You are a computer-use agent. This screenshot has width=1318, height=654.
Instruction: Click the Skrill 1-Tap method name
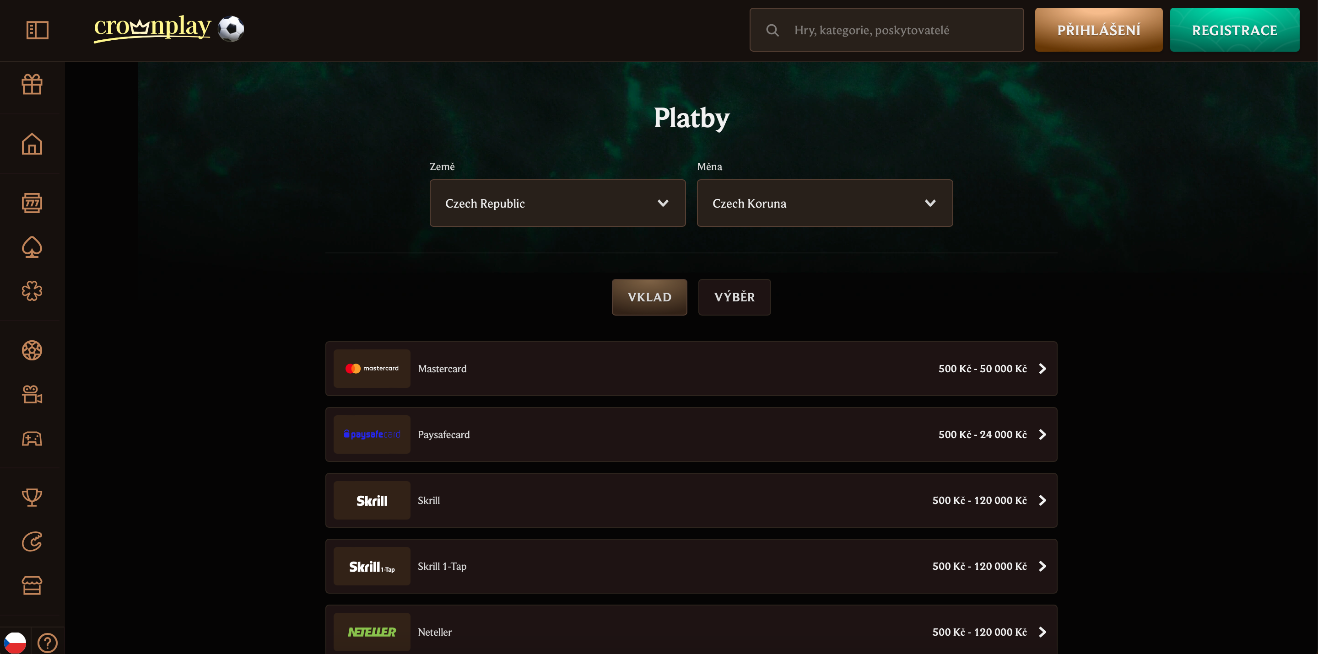[x=442, y=567]
